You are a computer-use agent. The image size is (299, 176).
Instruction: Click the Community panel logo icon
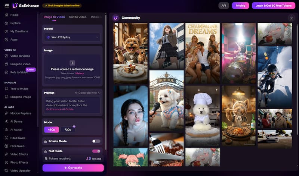click(115, 18)
